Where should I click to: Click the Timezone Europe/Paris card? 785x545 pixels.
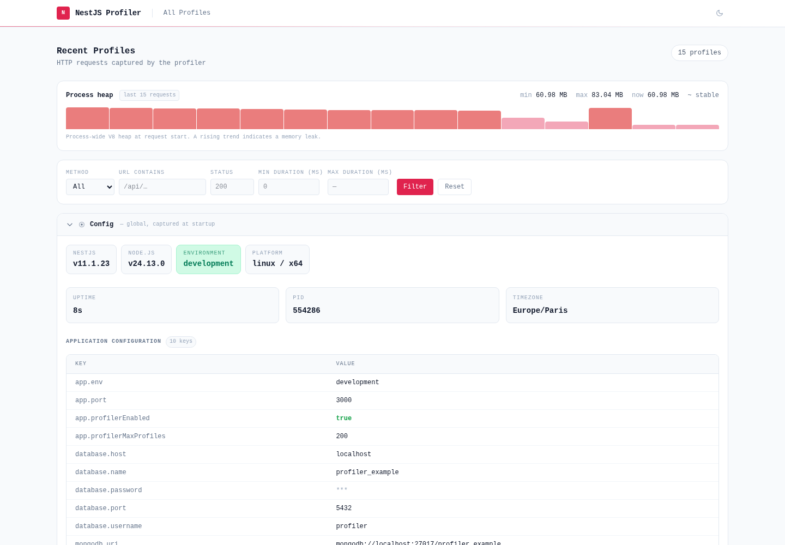pyautogui.click(x=612, y=305)
